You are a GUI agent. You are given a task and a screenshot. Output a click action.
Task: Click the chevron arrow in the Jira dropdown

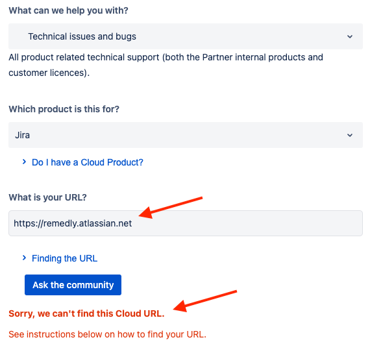coord(350,135)
